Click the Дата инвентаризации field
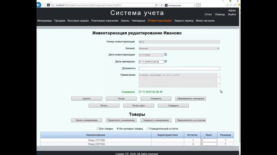The image size is (277, 155). tap(151, 55)
